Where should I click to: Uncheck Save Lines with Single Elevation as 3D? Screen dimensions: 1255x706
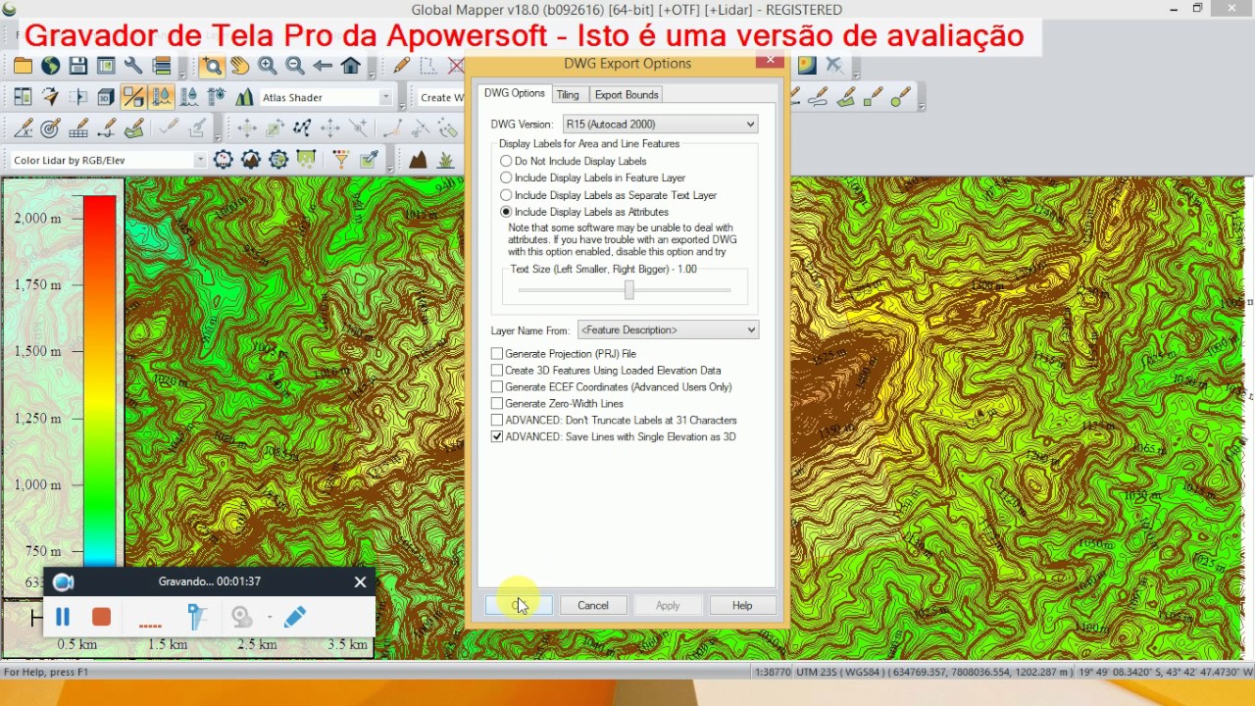click(x=497, y=437)
